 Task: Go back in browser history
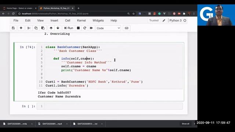pyautogui.click(x=3, y=14)
